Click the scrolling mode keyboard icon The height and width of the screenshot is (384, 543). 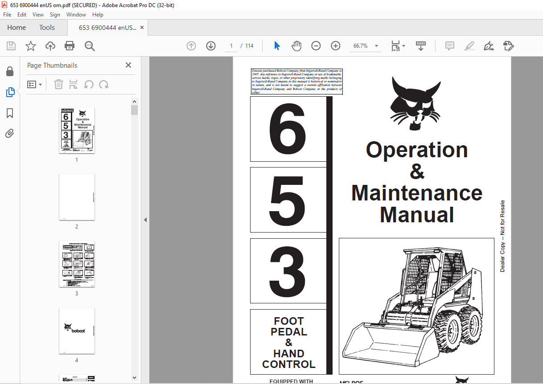tap(421, 46)
